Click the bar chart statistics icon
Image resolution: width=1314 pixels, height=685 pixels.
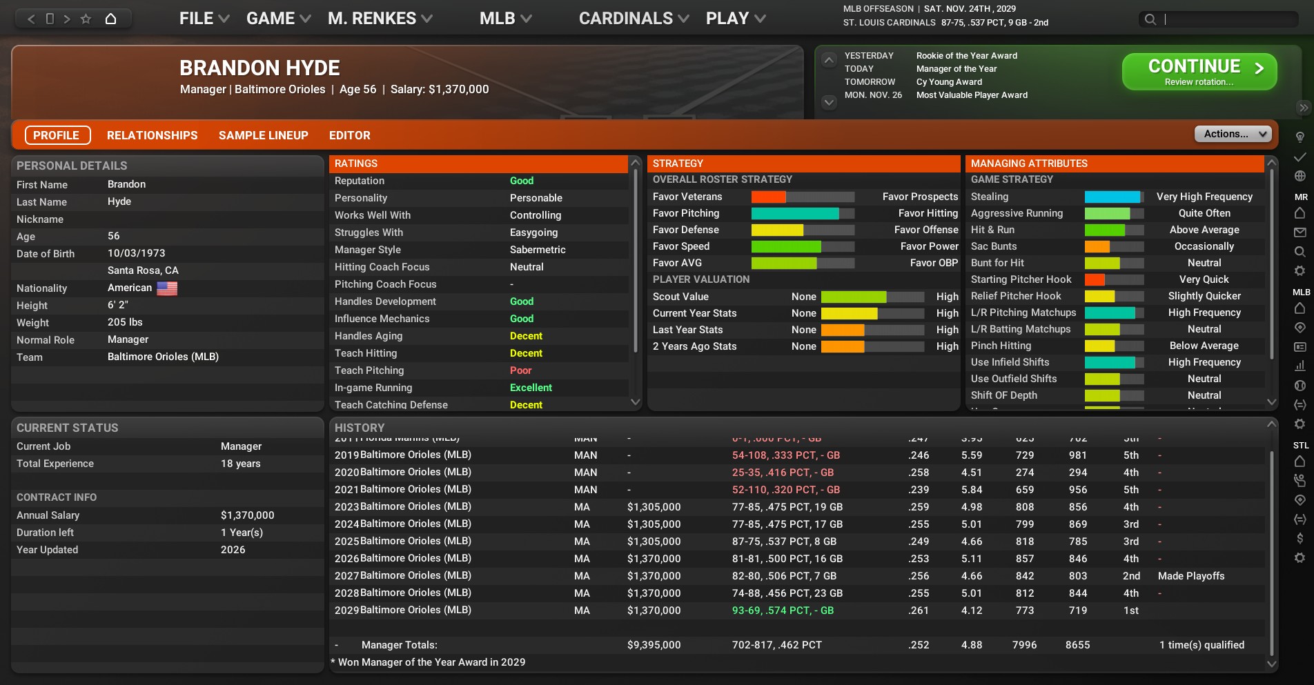click(x=1300, y=366)
